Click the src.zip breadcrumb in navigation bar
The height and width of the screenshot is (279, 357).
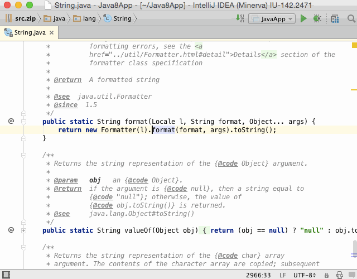point(22,18)
